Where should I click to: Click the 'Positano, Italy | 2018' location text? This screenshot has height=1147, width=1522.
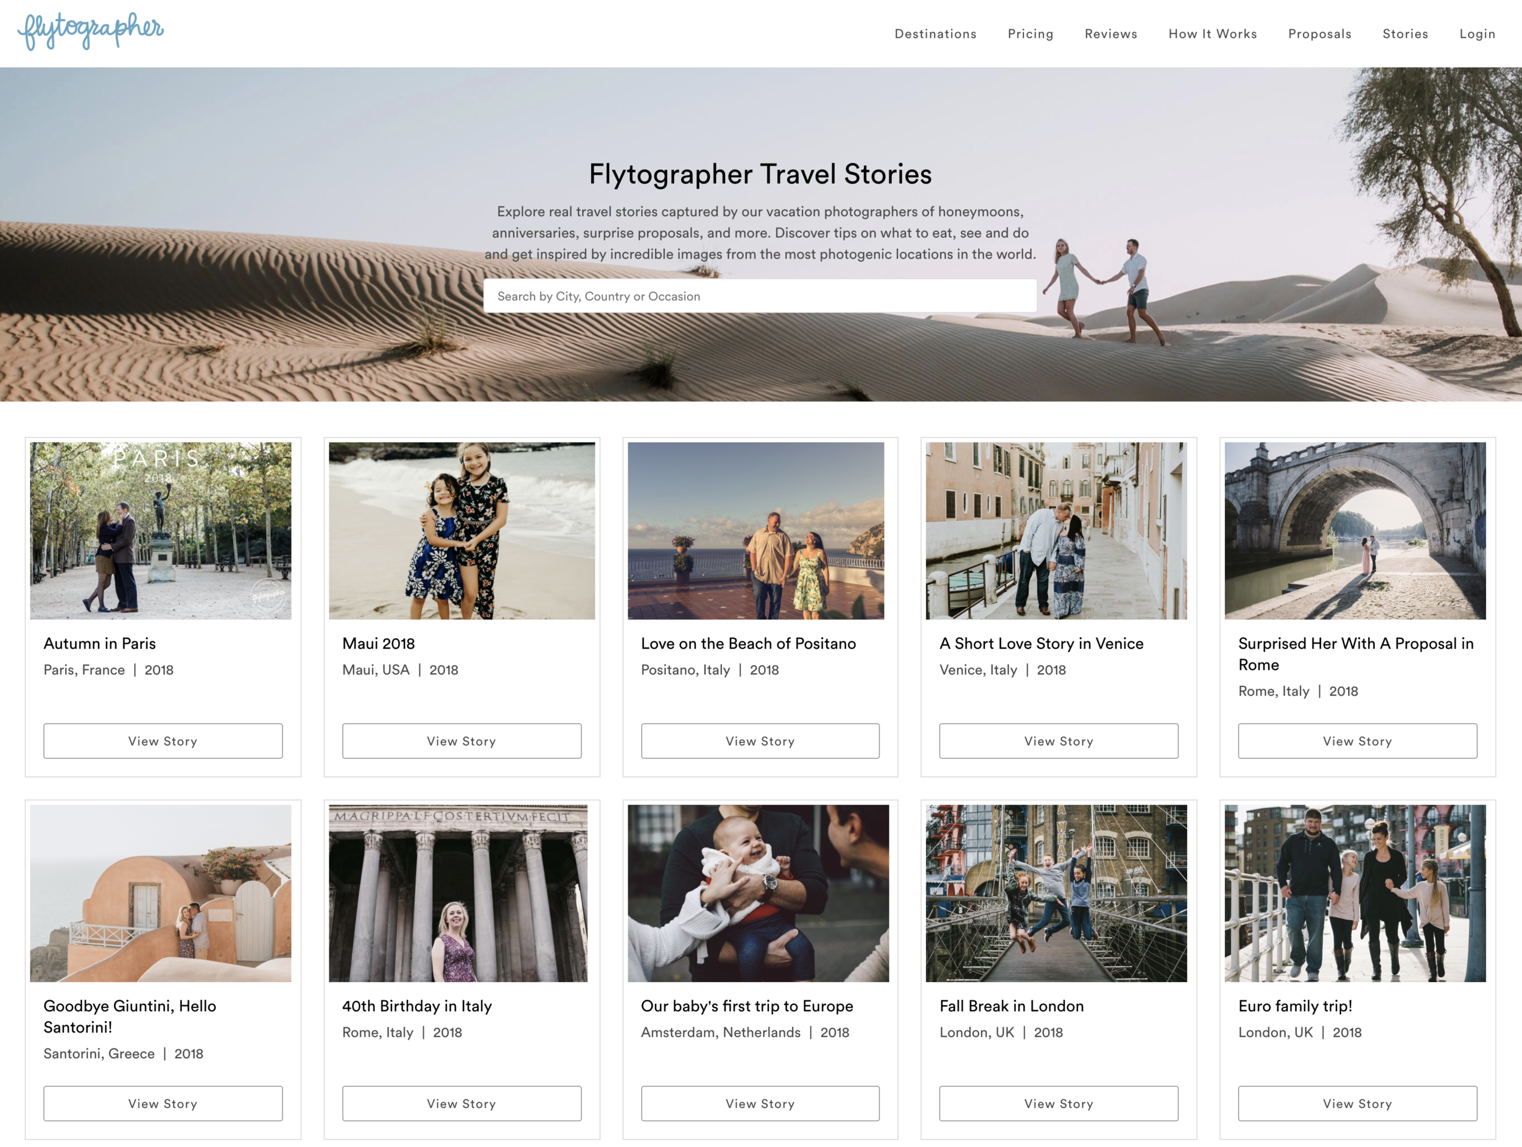click(x=710, y=670)
